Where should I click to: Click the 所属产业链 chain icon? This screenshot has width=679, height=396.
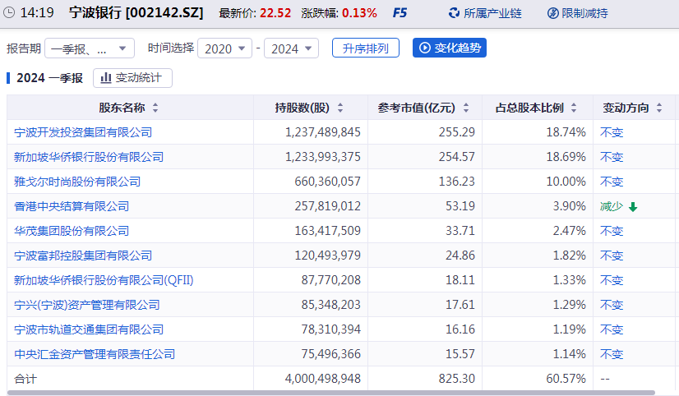point(454,13)
